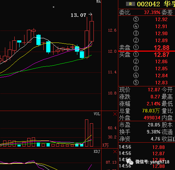Screen dimensions: 175x170
Task: Close the VOL indicator panel
Action: click(x=115, y=114)
